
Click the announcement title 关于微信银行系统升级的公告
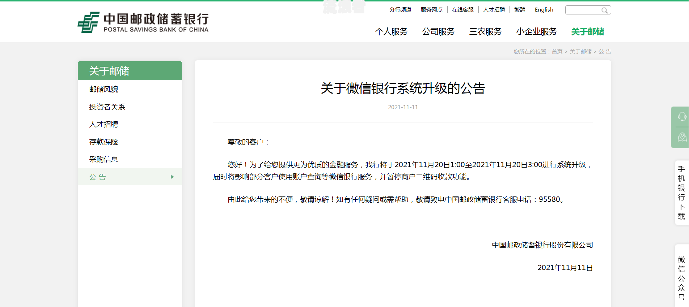pyautogui.click(x=403, y=88)
